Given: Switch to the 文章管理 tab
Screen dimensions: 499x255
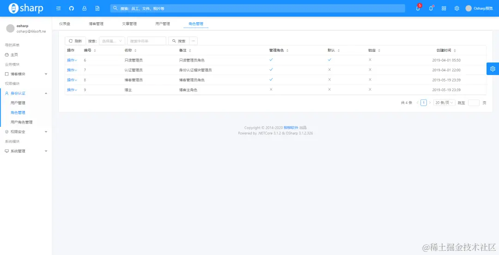Looking at the screenshot, I should click(x=129, y=24).
